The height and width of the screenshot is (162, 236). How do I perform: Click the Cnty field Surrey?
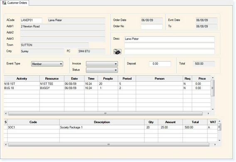tap(42, 51)
